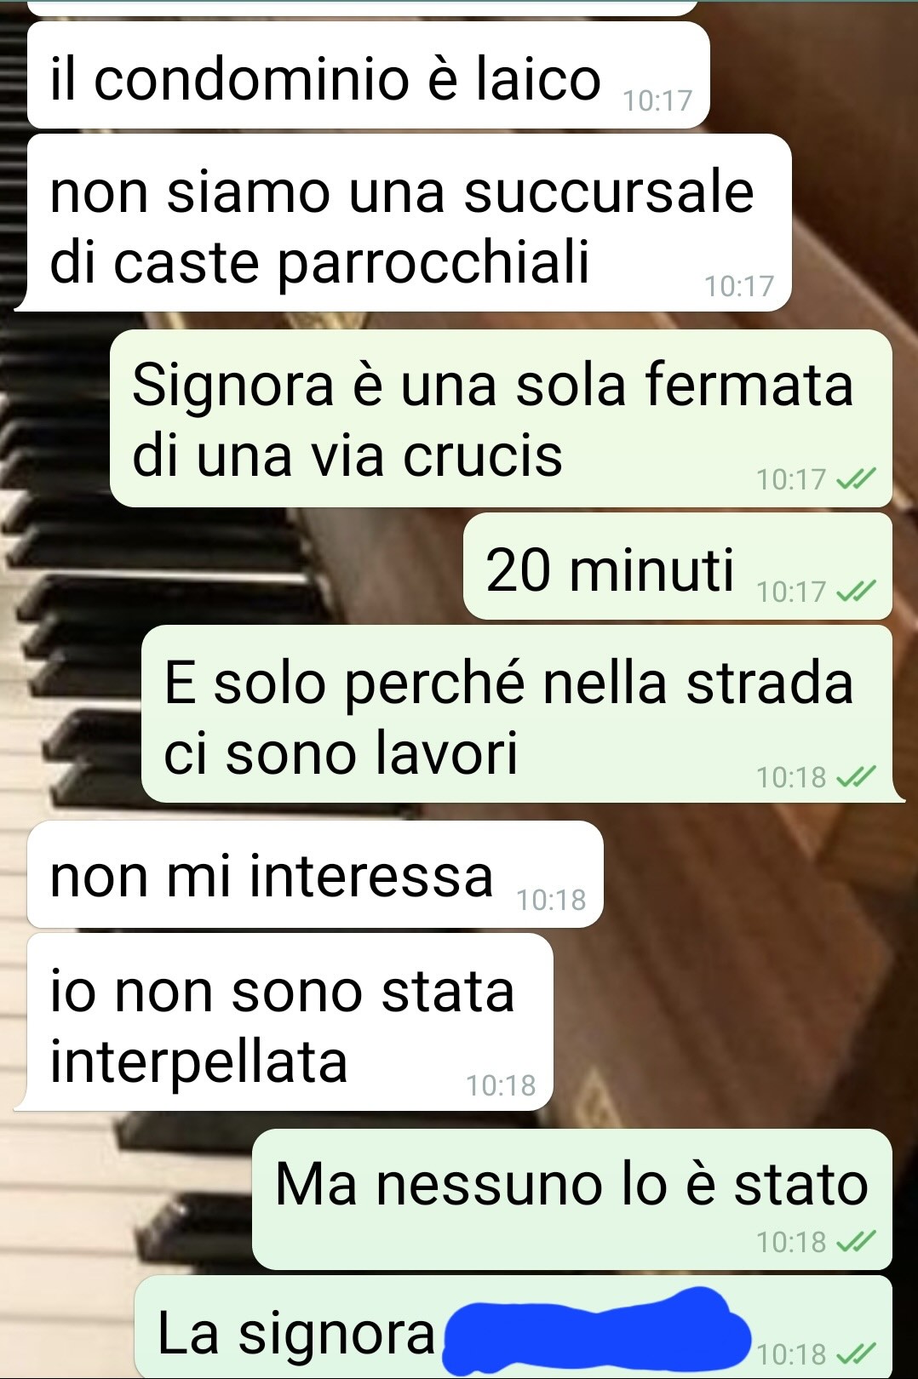This screenshot has height=1379, width=918.
Task: Click the read ticks on 'ci sono lavori' message
Action: pos(856,776)
